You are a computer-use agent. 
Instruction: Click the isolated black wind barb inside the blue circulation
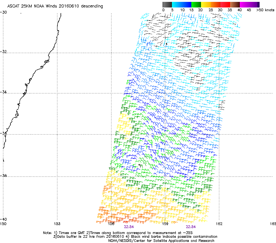[x=140, y=165]
